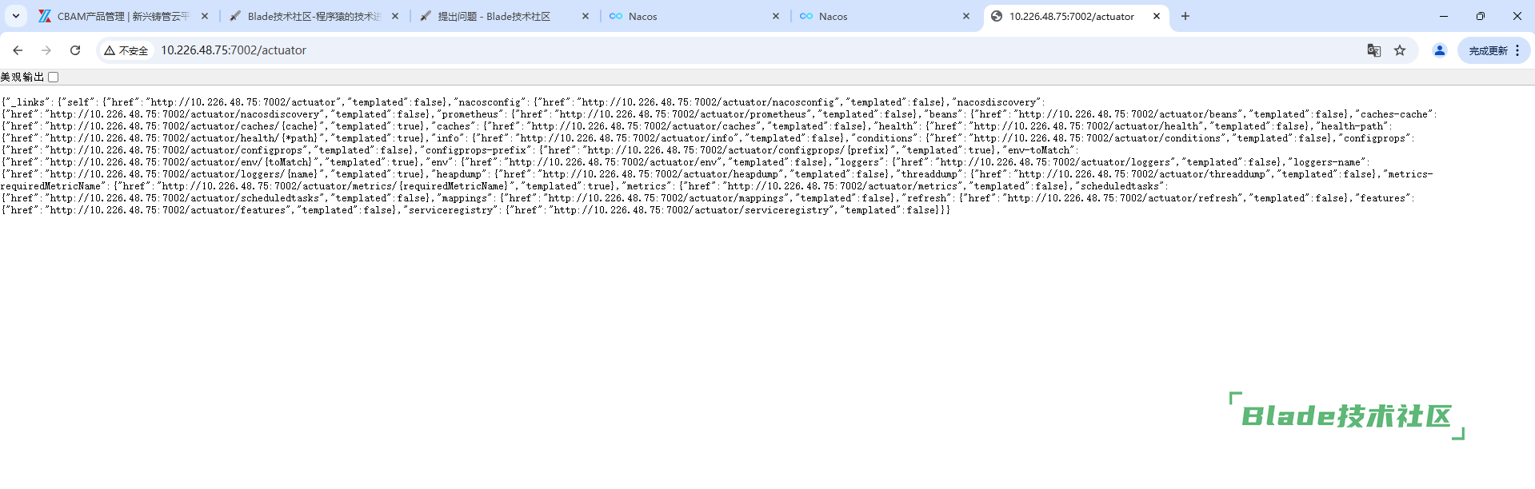Open the user profile icon
Image resolution: width=1535 pixels, height=489 pixels.
tap(1439, 50)
